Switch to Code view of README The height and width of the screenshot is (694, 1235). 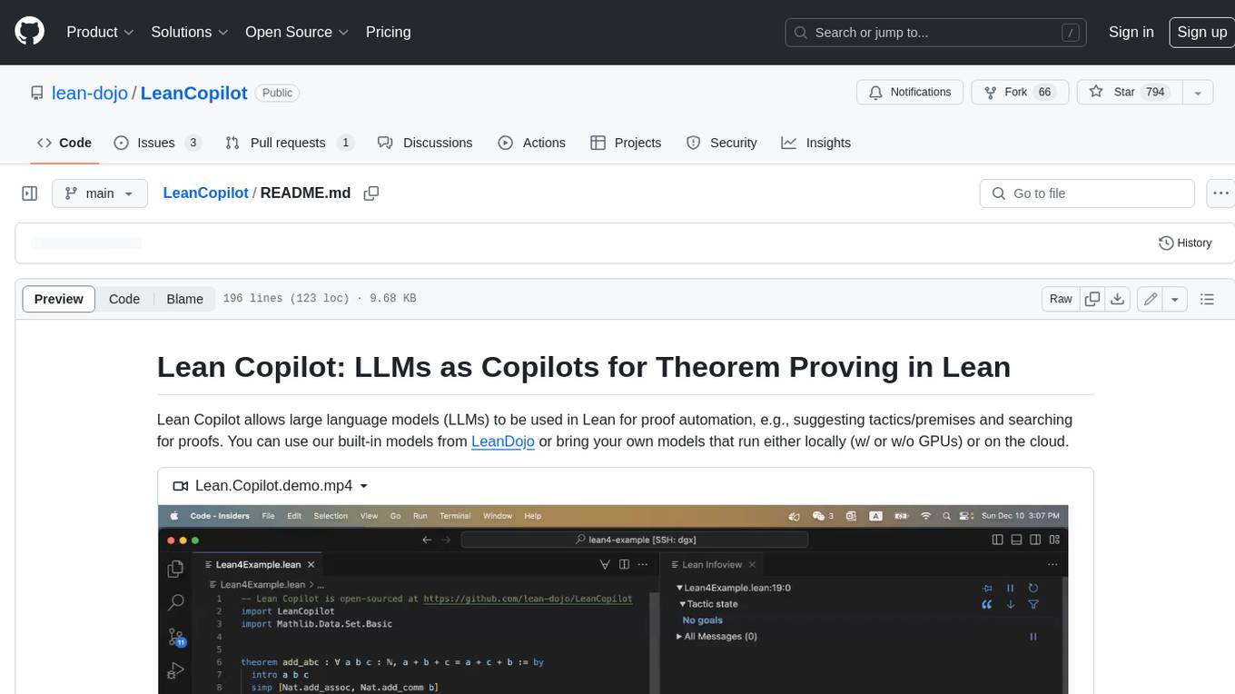(124, 299)
